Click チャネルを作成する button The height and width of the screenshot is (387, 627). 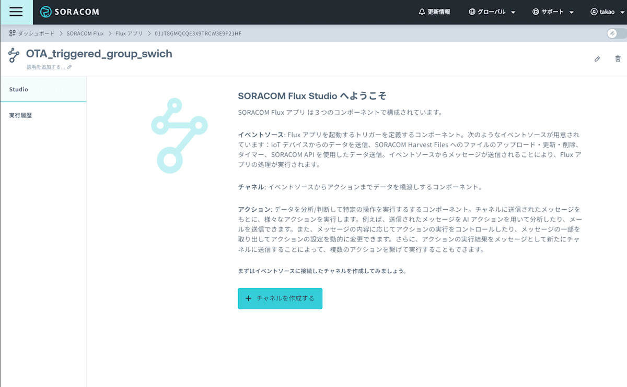[x=280, y=298]
